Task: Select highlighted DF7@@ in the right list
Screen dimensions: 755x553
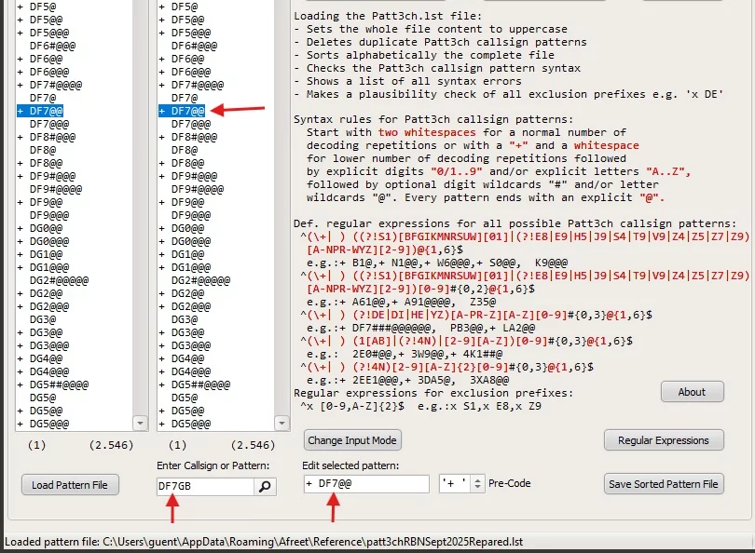Action: point(188,111)
